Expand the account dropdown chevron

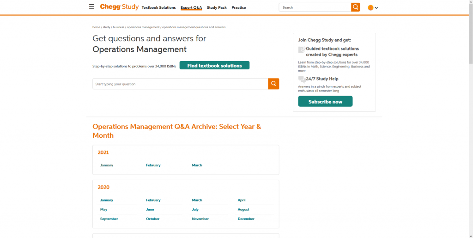click(x=376, y=8)
